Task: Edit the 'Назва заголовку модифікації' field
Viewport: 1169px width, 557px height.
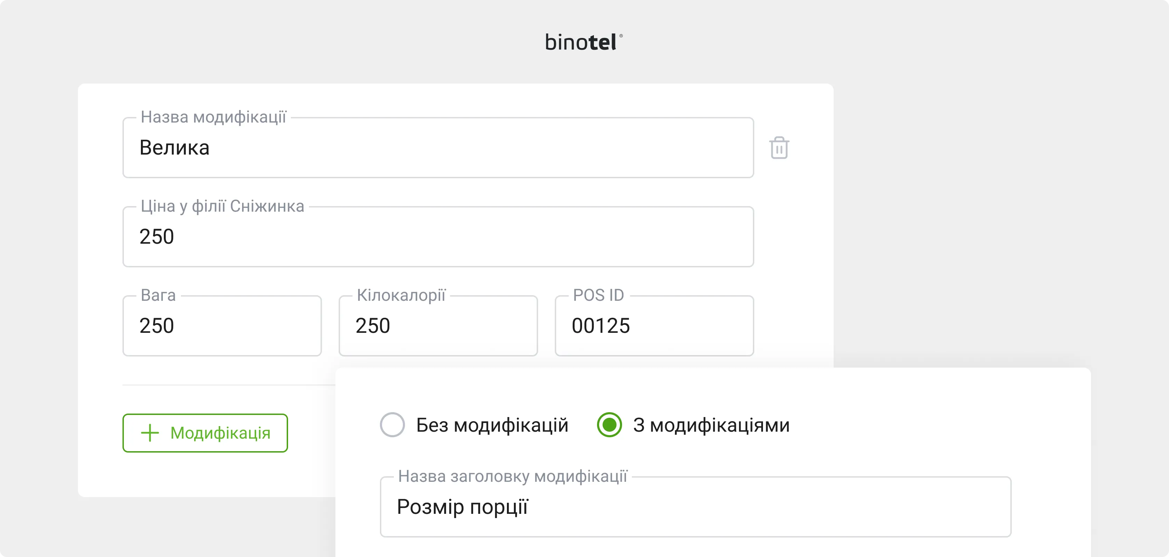Action: 696,507
